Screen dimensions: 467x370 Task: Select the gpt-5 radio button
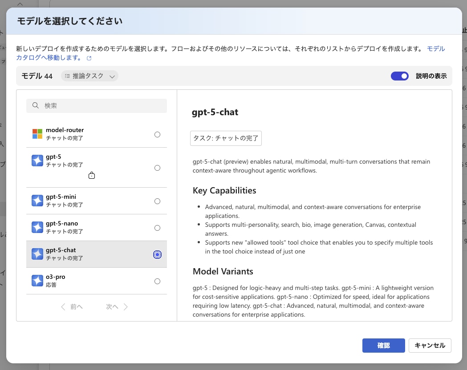point(157,168)
